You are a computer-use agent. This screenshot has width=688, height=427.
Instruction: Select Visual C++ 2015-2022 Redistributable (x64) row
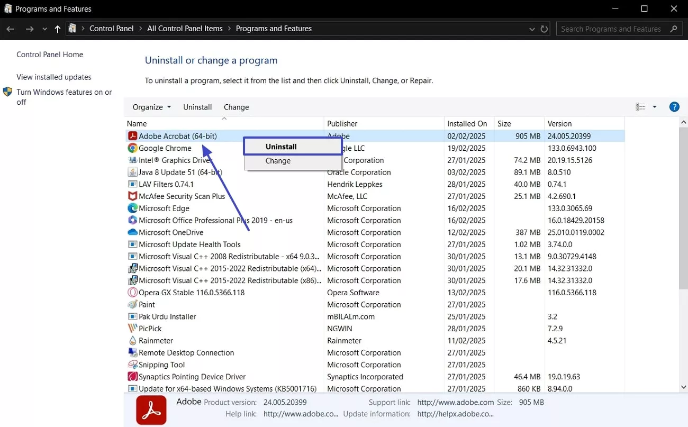375,269
